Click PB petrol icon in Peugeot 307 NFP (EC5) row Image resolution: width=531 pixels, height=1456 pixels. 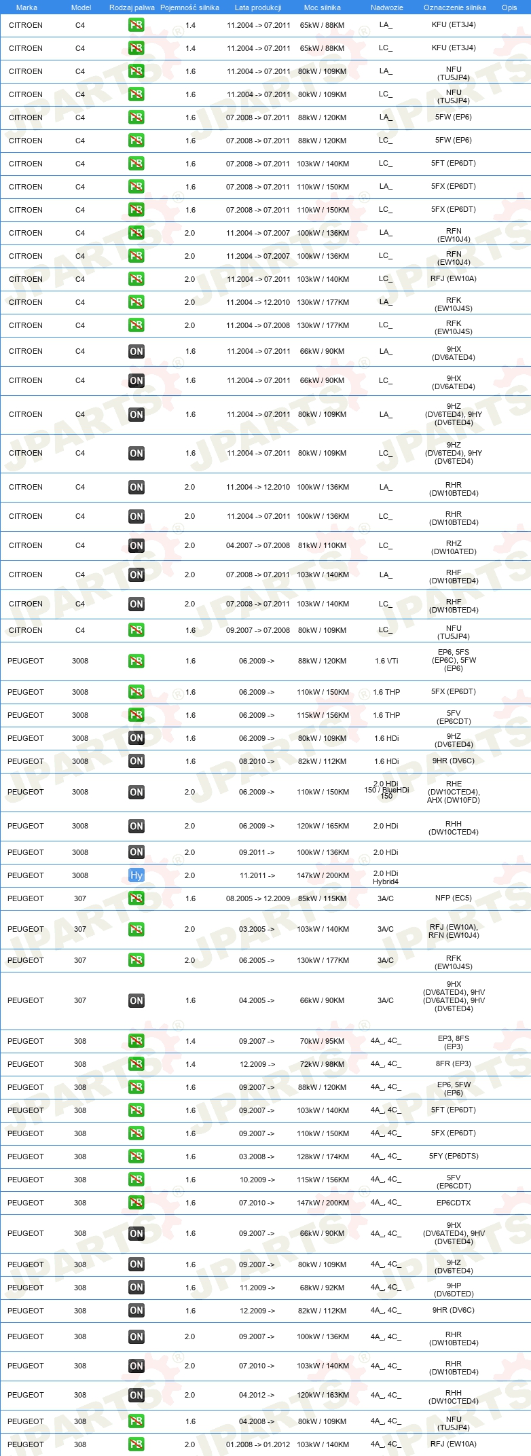(x=136, y=898)
